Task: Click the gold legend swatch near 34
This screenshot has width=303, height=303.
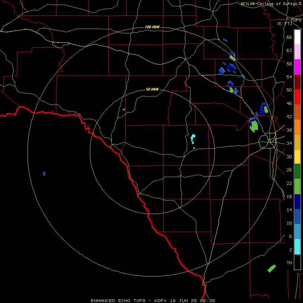Action: click(x=297, y=142)
